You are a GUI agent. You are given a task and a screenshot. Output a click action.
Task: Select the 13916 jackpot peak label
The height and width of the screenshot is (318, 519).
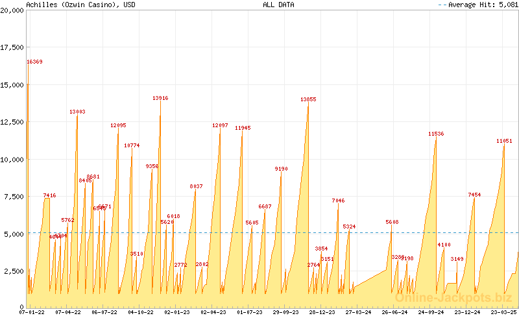coord(160,98)
